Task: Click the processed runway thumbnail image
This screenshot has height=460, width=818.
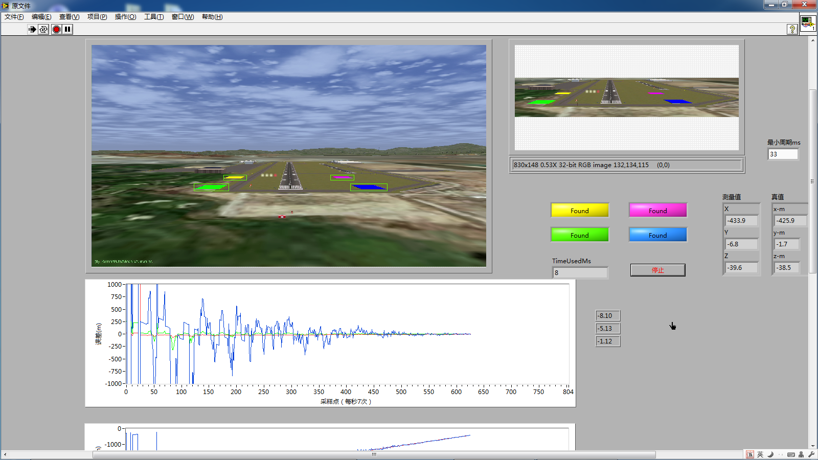Action: [626, 98]
